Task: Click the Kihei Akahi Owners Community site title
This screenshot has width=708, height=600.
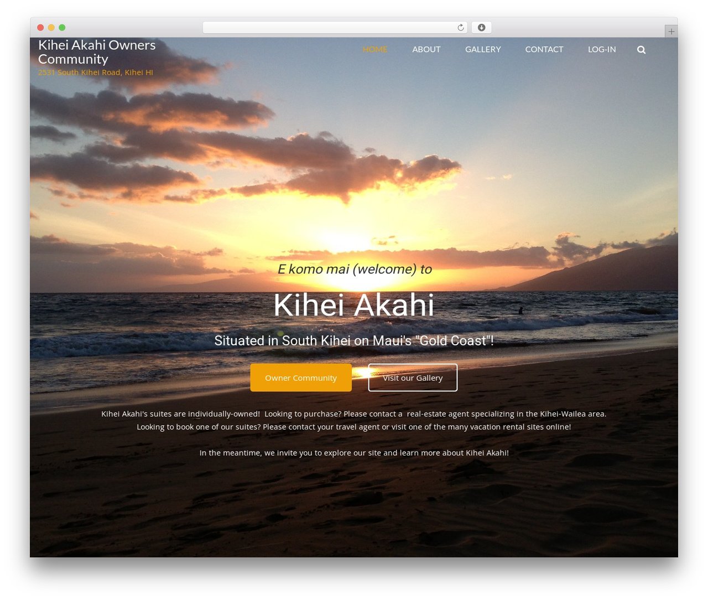Action: pos(97,52)
